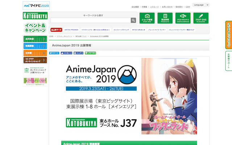Click the マイナビ2020 banner
The image size is (232, 145).
[36, 6]
